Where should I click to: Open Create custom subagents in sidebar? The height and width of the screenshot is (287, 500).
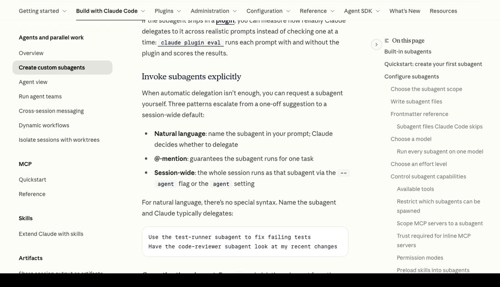point(63,68)
